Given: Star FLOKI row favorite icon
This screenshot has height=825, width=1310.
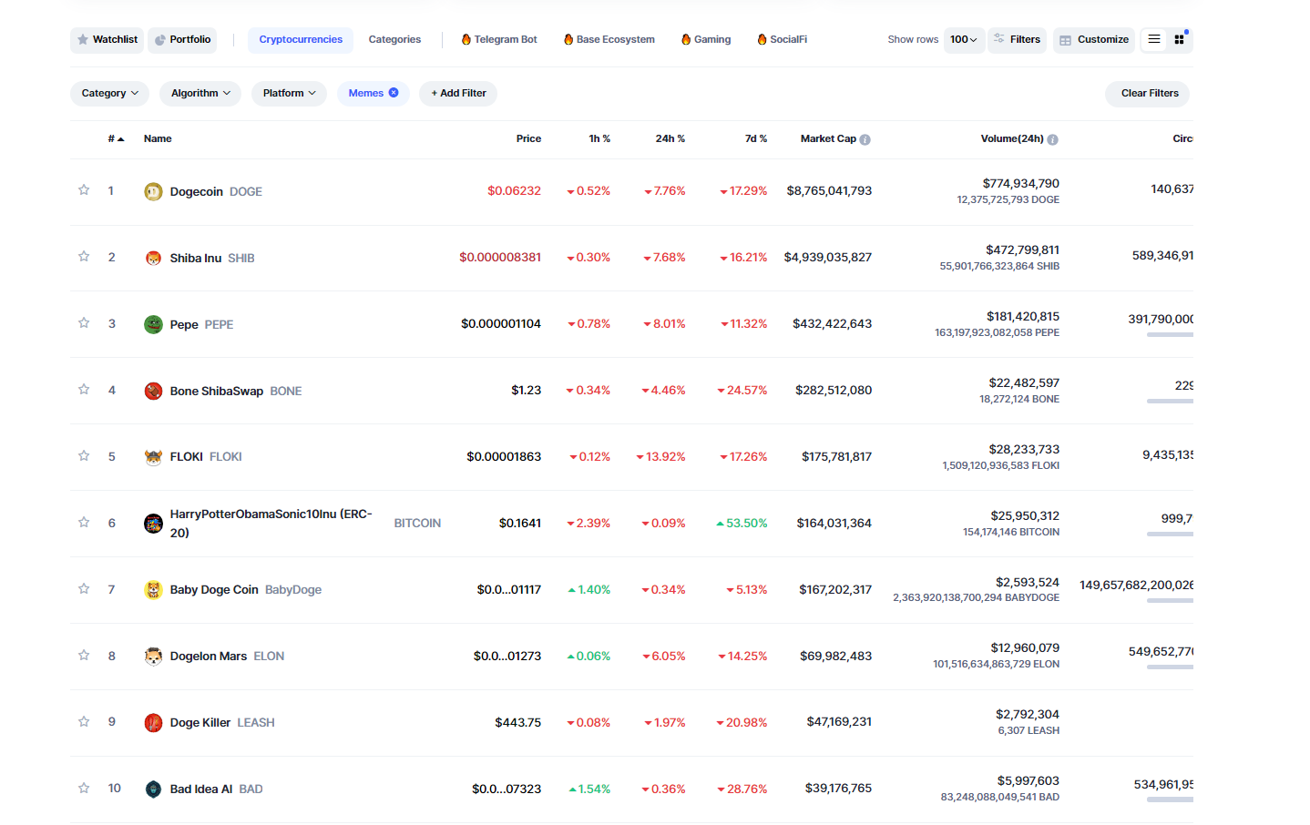Looking at the screenshot, I should 84,456.
